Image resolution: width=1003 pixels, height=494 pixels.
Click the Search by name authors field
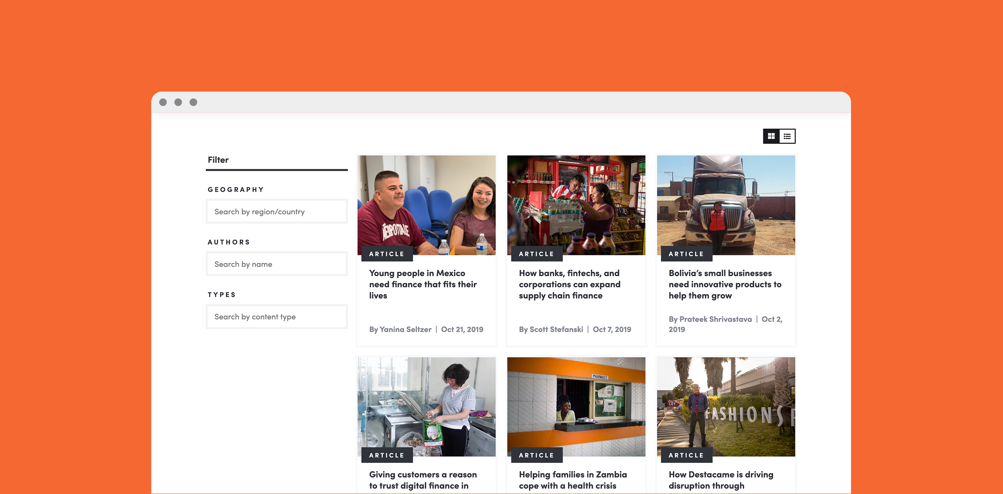(x=277, y=264)
